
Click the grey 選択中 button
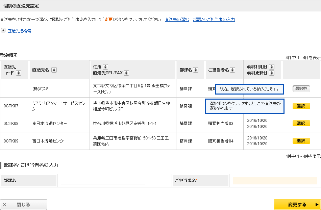point(301,88)
